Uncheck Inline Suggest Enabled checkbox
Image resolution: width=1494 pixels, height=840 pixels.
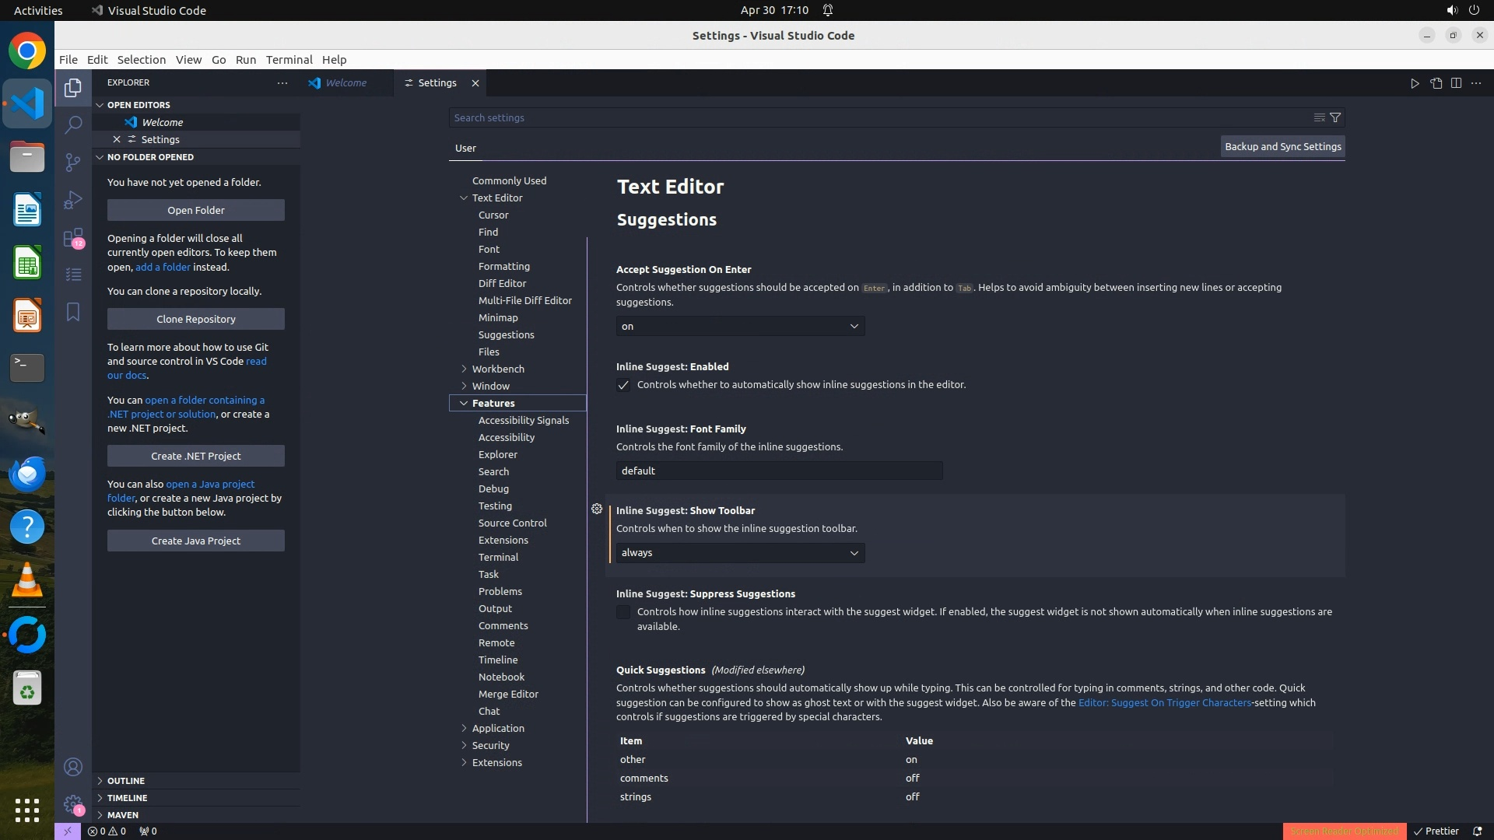coord(623,385)
